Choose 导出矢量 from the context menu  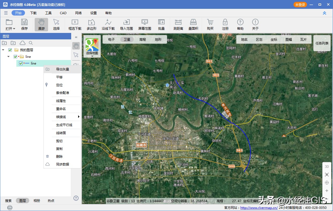(x=62, y=69)
